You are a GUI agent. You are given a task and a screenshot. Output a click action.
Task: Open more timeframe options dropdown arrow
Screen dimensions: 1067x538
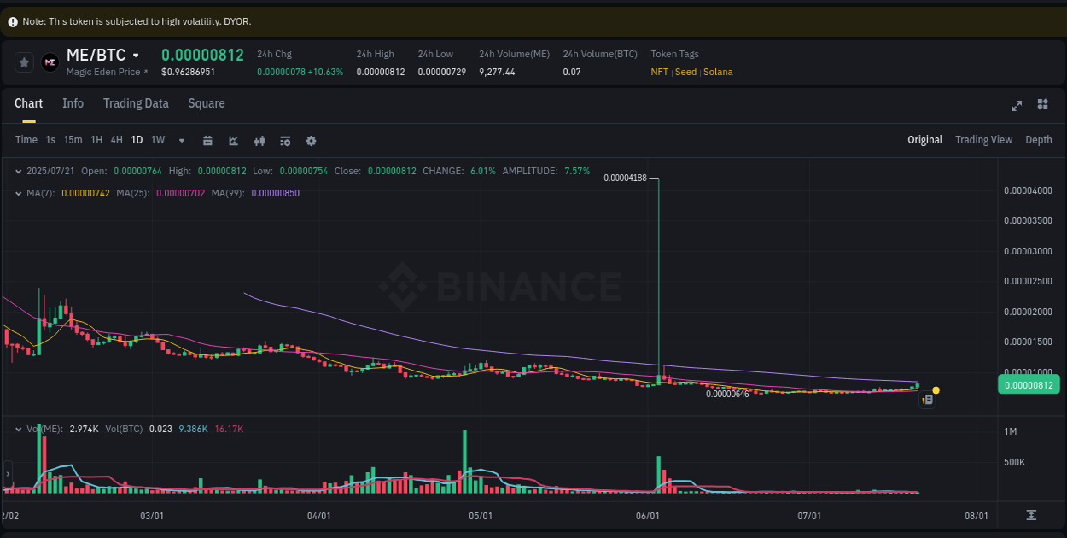coord(180,140)
